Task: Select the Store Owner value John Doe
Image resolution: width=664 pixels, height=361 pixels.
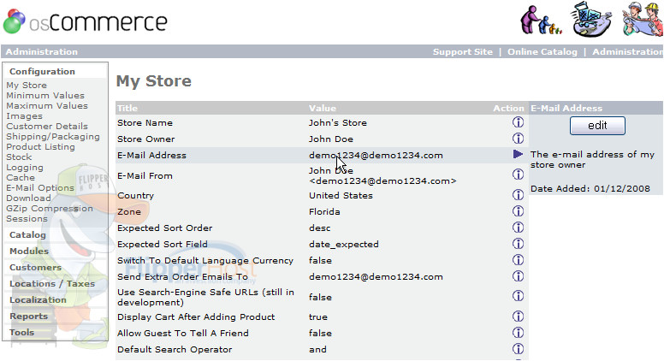Action: click(x=331, y=139)
